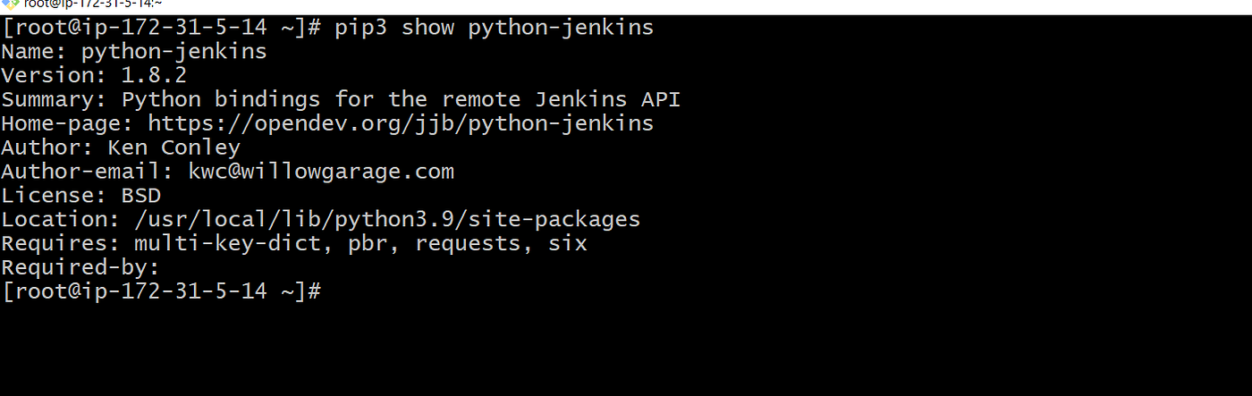Click the 'pip3 show python-jenkins' command text
This screenshot has width=1252, height=396.
(x=495, y=28)
